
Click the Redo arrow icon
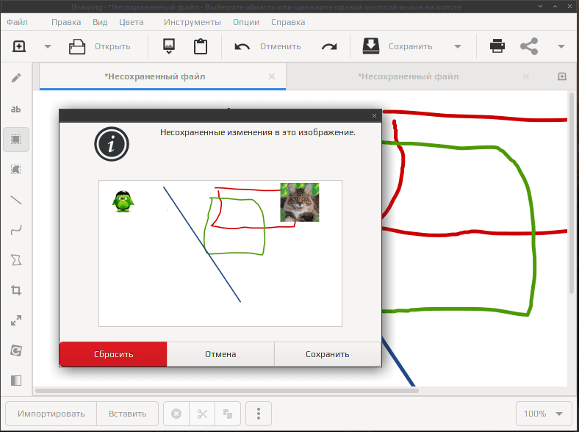[x=329, y=46]
